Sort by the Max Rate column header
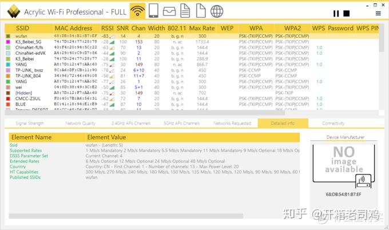This screenshot has width=389, height=230. 202,28
